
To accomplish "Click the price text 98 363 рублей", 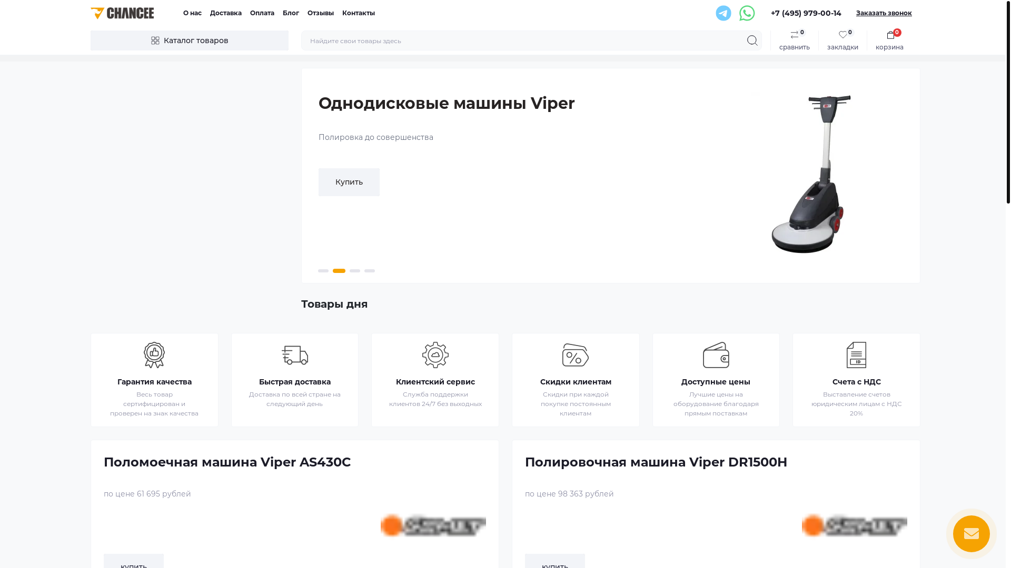I will (x=586, y=494).
